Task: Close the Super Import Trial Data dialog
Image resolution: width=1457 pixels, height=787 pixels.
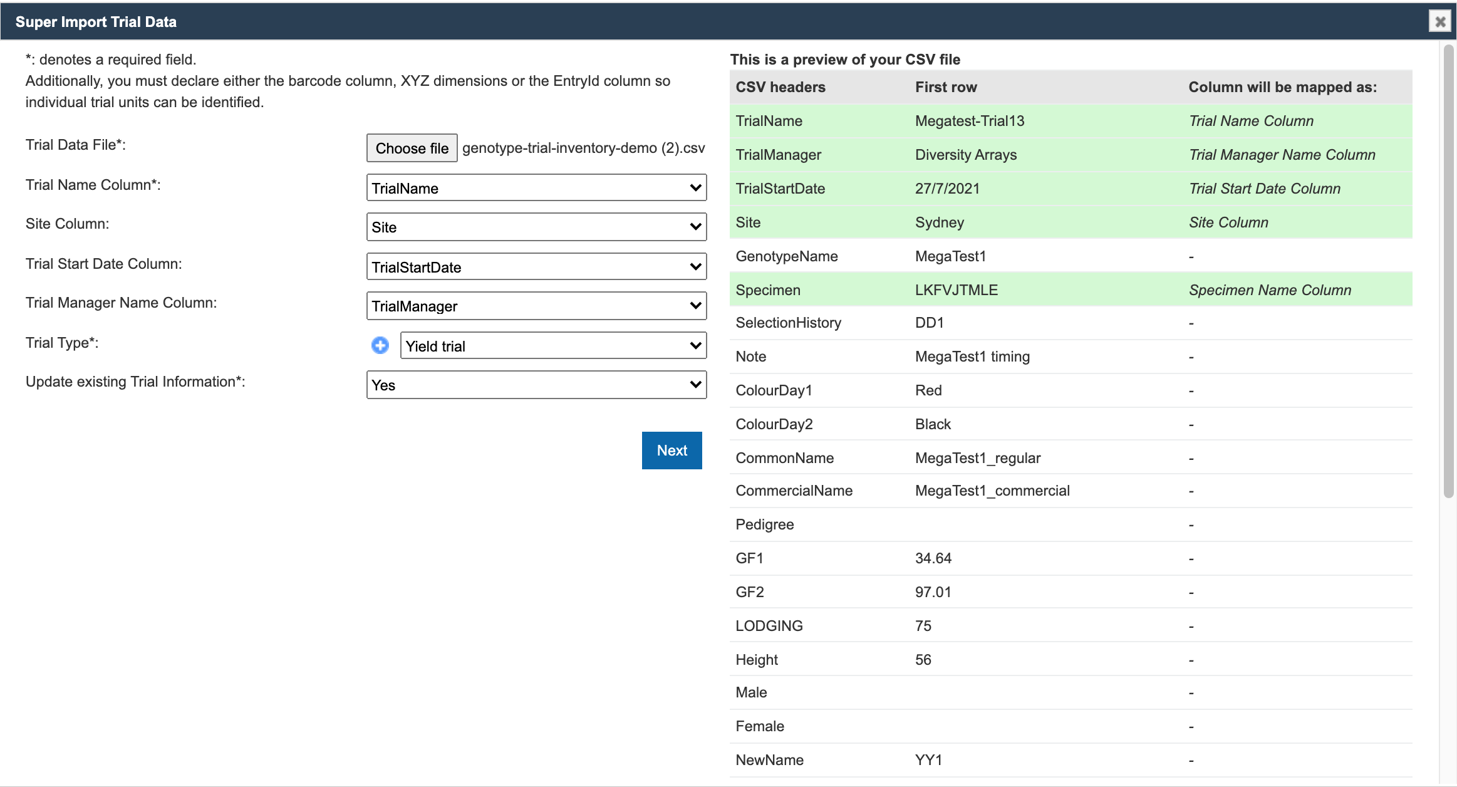Action: click(1439, 21)
